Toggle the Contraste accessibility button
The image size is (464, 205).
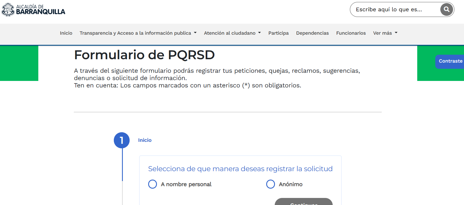coord(450,61)
